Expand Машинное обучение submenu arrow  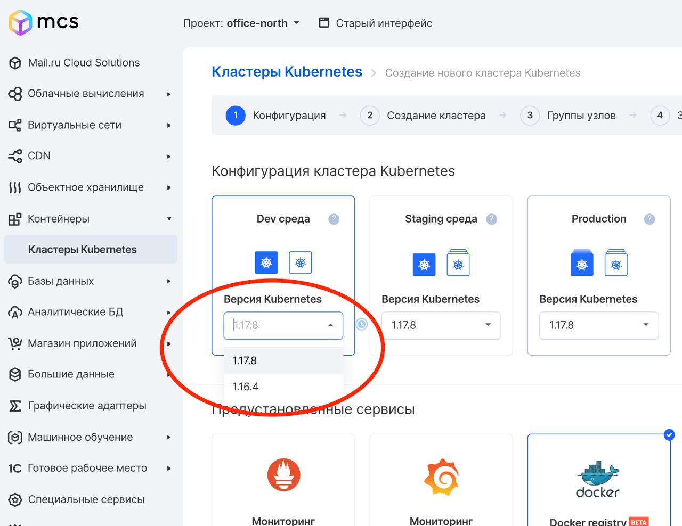pos(169,437)
